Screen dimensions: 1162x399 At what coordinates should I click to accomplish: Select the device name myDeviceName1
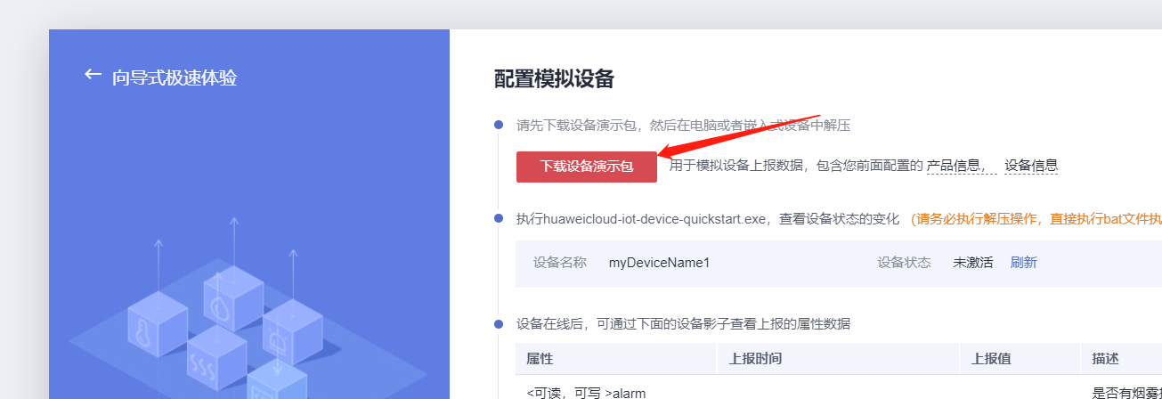point(659,262)
